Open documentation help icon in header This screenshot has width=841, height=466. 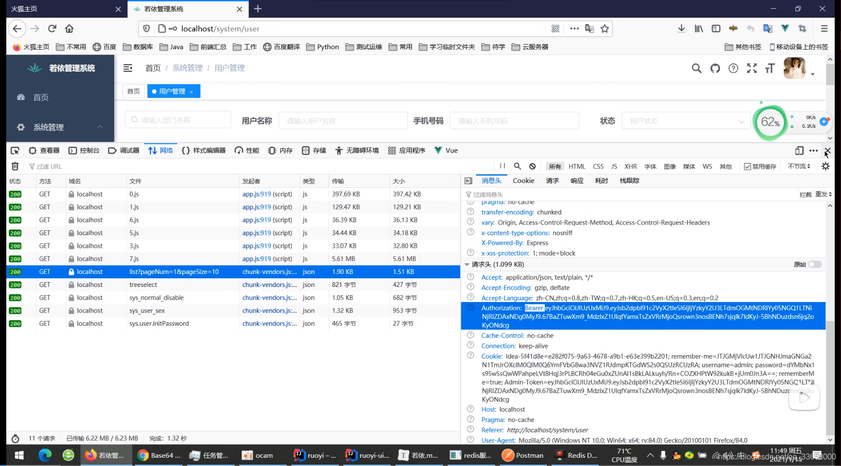(x=734, y=68)
